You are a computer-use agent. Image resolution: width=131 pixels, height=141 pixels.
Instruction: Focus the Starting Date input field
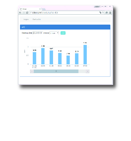coord(38,33)
